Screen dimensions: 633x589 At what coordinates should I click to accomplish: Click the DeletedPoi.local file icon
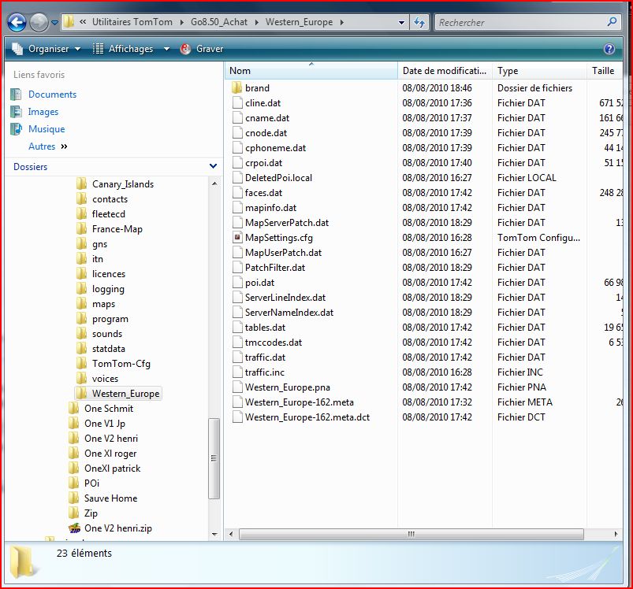(x=237, y=178)
